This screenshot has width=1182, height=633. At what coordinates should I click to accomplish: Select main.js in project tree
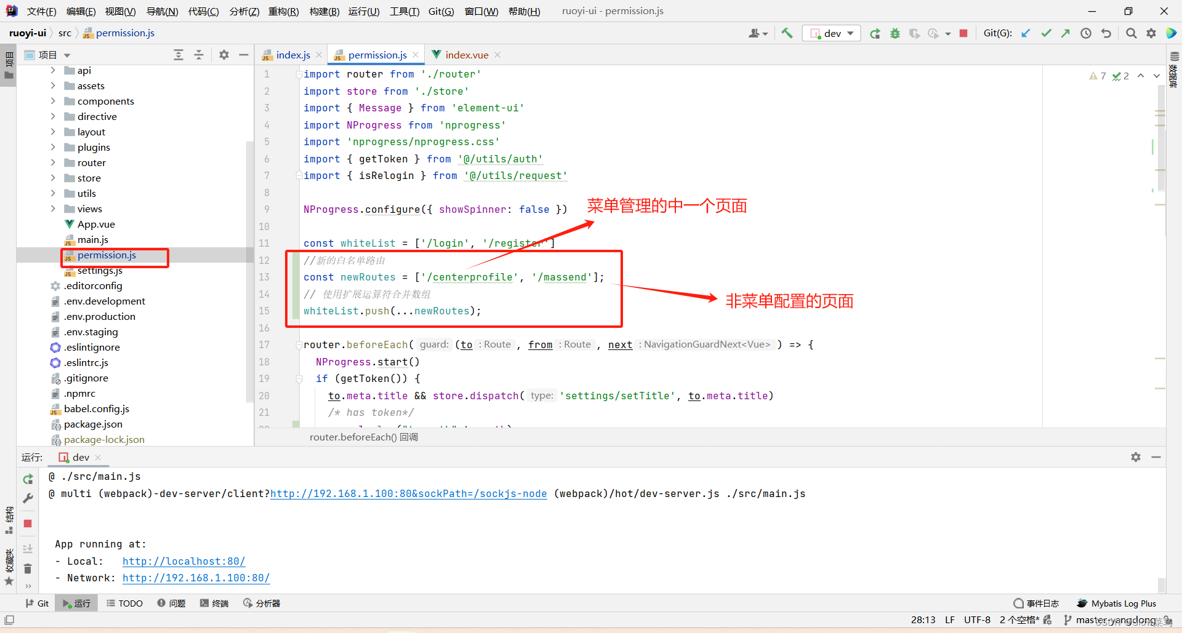(92, 239)
